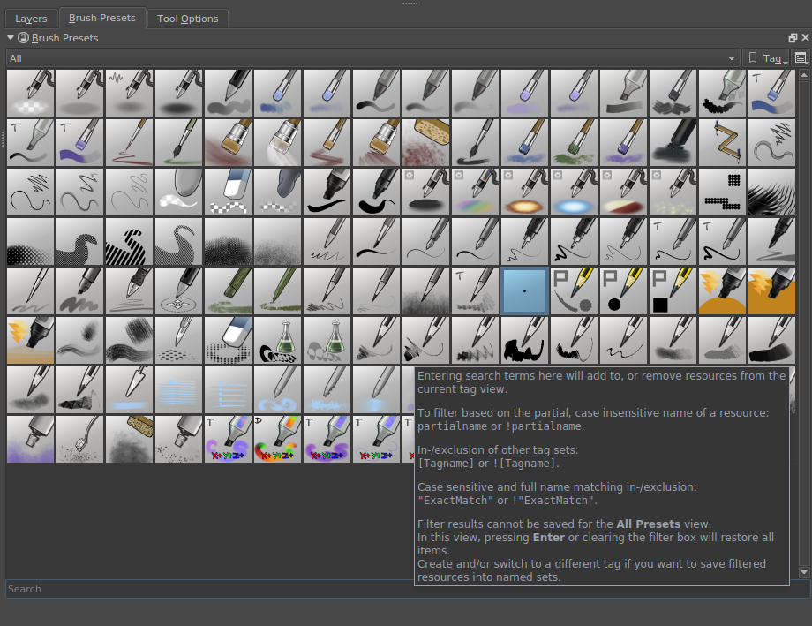This screenshot has height=626, width=812.
Task: Select the orange glow airbrush preset
Action: [x=524, y=192]
